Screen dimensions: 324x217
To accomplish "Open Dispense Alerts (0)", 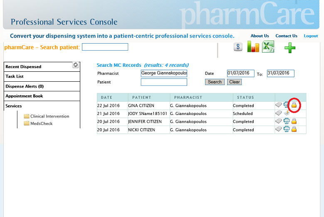I will [x=42, y=86].
